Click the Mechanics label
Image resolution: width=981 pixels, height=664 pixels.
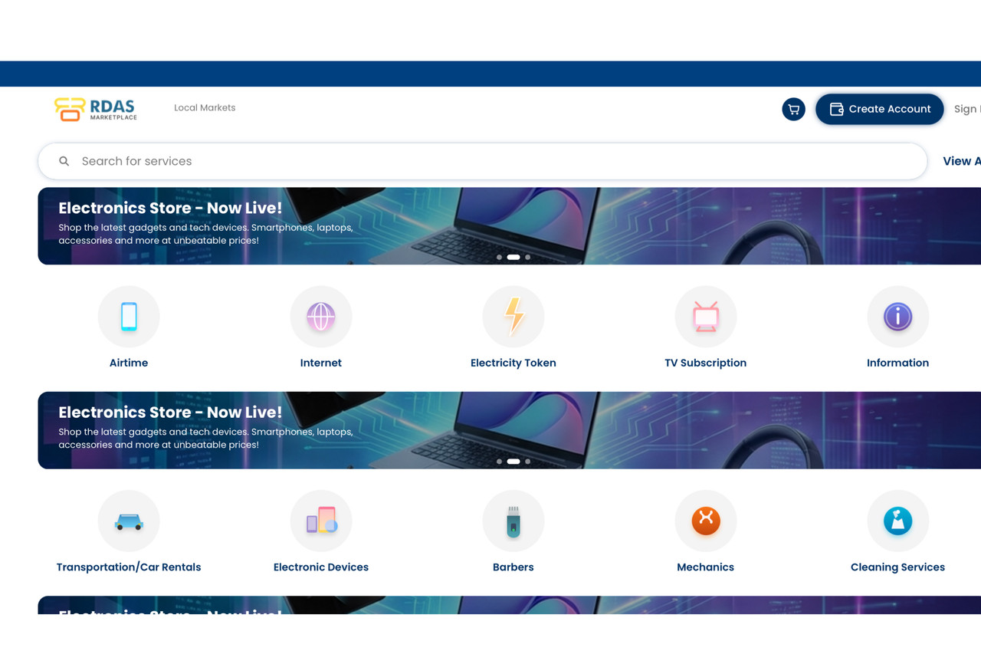click(x=706, y=567)
